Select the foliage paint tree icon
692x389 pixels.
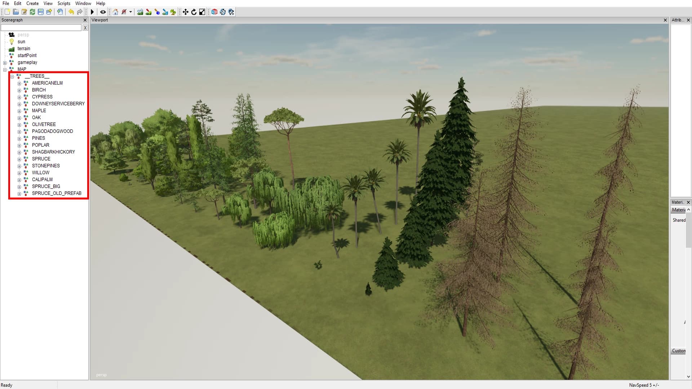coord(173,12)
